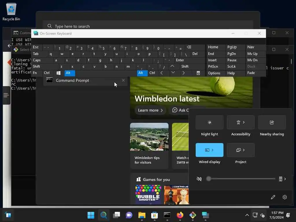
Task: Click Learn more on Wimbledon latest
Action: tap(150, 110)
